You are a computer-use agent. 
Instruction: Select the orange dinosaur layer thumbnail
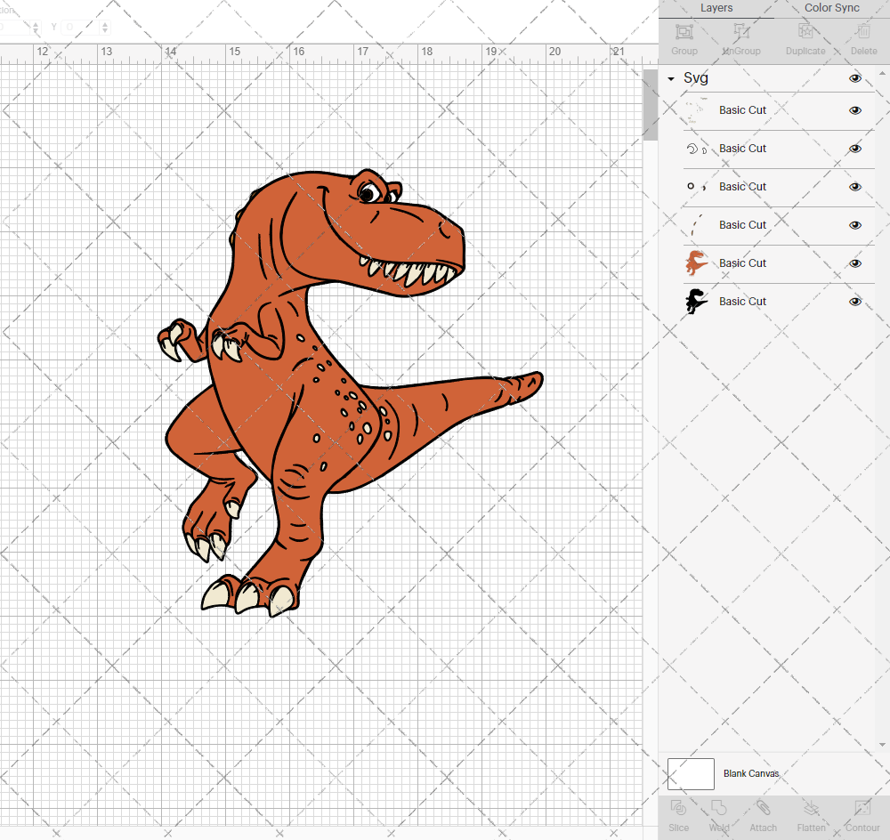click(697, 263)
